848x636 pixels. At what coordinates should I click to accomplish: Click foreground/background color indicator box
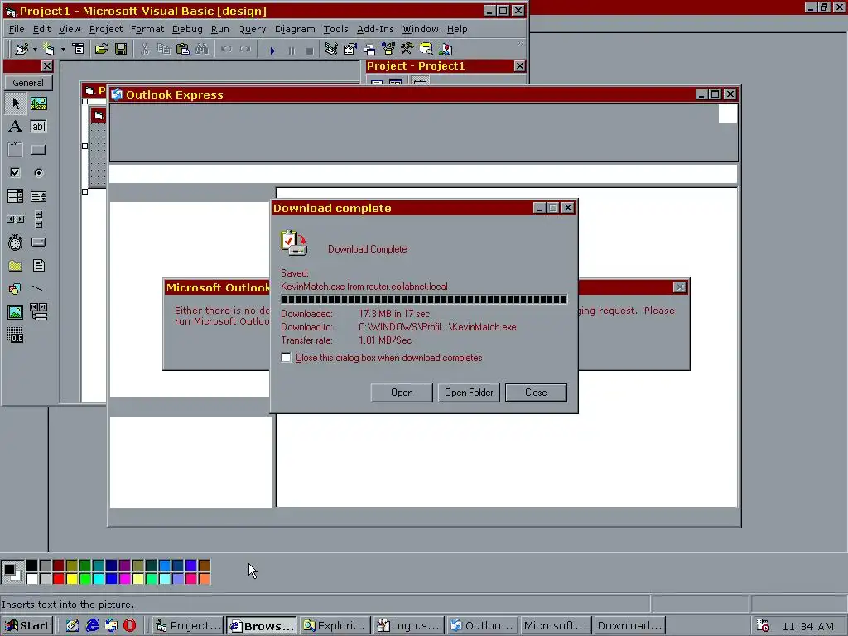(12, 571)
